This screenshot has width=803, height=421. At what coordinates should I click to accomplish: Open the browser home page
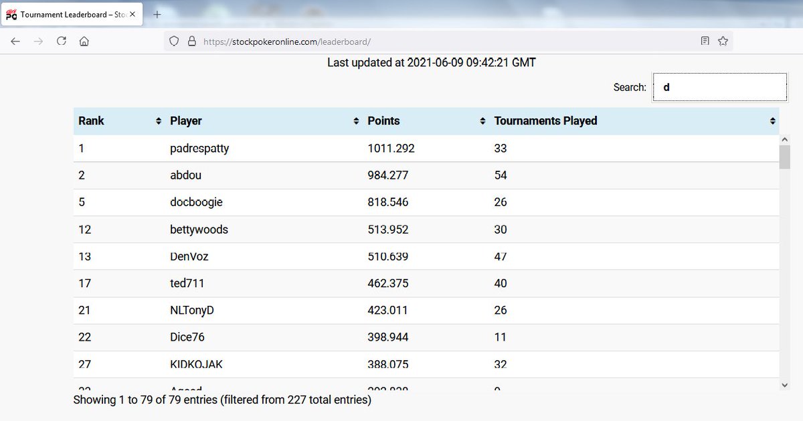[84, 41]
